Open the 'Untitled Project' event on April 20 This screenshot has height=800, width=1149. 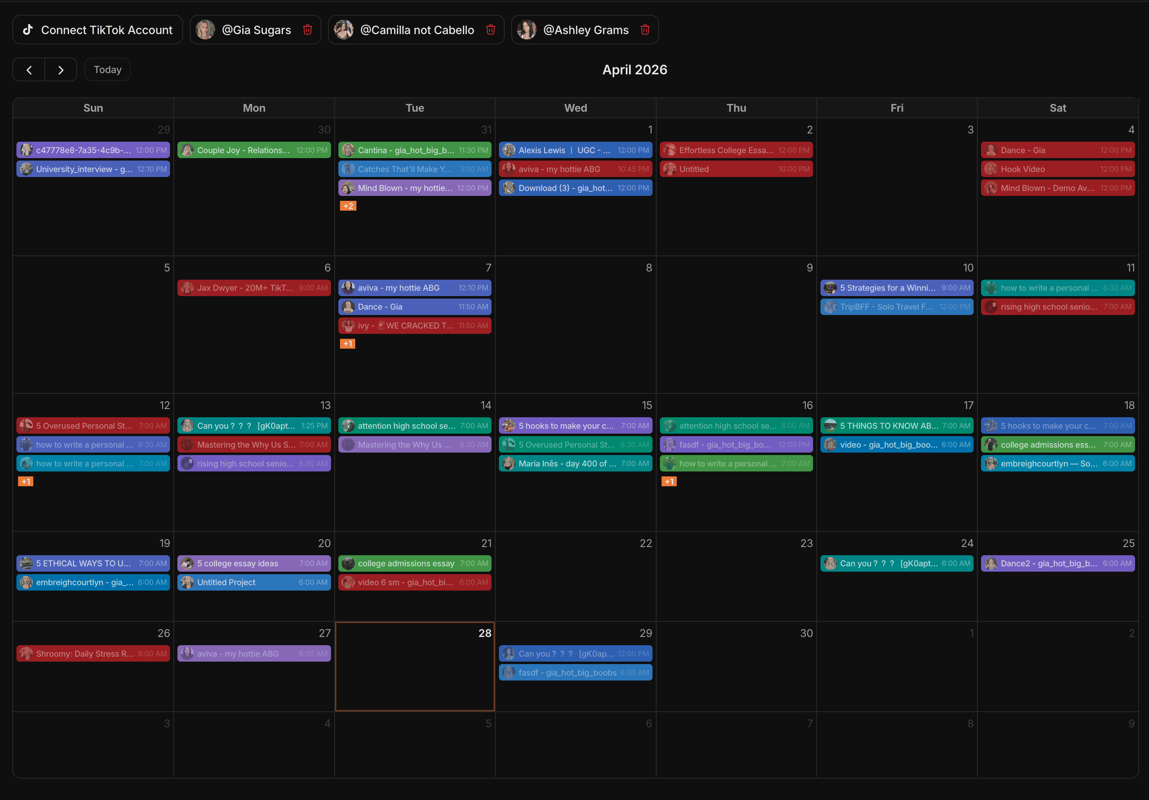coord(254,582)
